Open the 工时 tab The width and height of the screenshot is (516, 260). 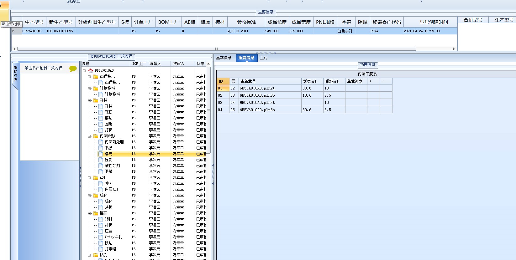tap(264, 58)
